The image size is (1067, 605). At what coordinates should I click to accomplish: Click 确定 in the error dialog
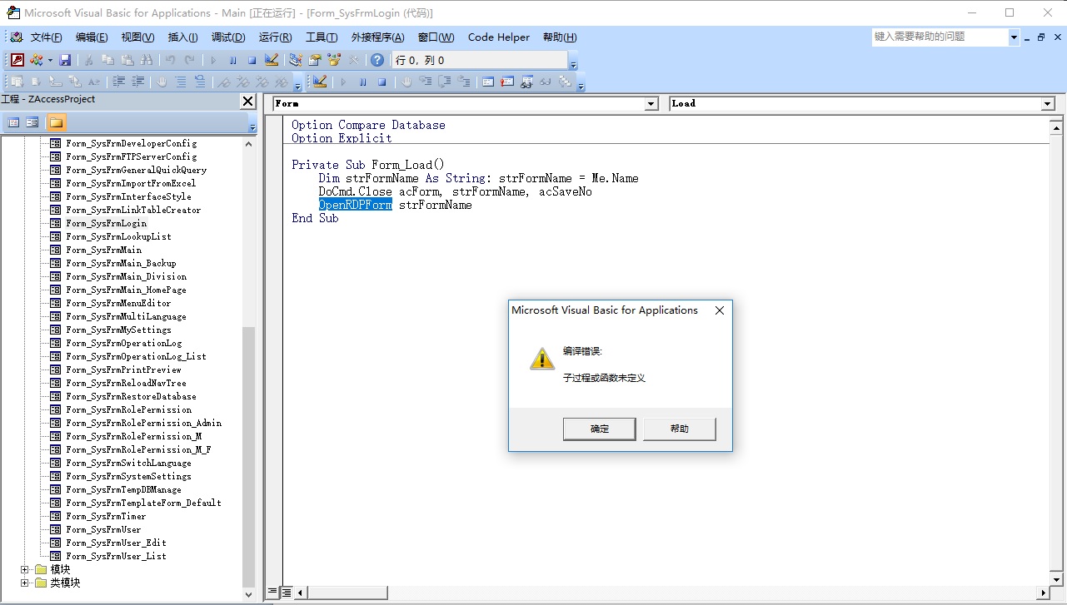tap(600, 429)
